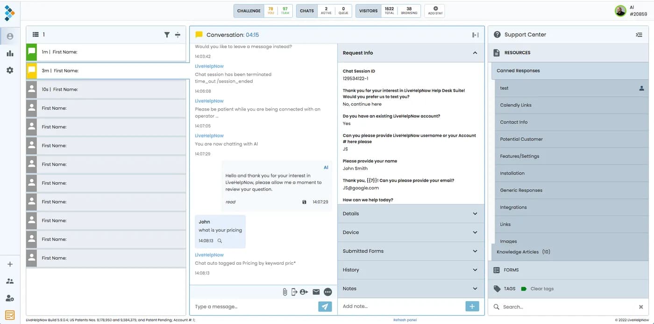This screenshot has height=324, width=654.
Task: Select the green 1m chat row
Action: coord(106,52)
